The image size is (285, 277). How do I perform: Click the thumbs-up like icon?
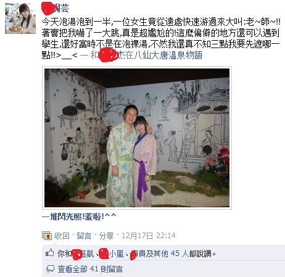(50, 253)
